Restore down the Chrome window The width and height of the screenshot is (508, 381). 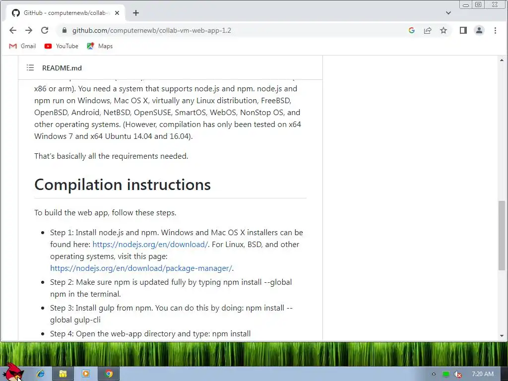tap(478, 4)
